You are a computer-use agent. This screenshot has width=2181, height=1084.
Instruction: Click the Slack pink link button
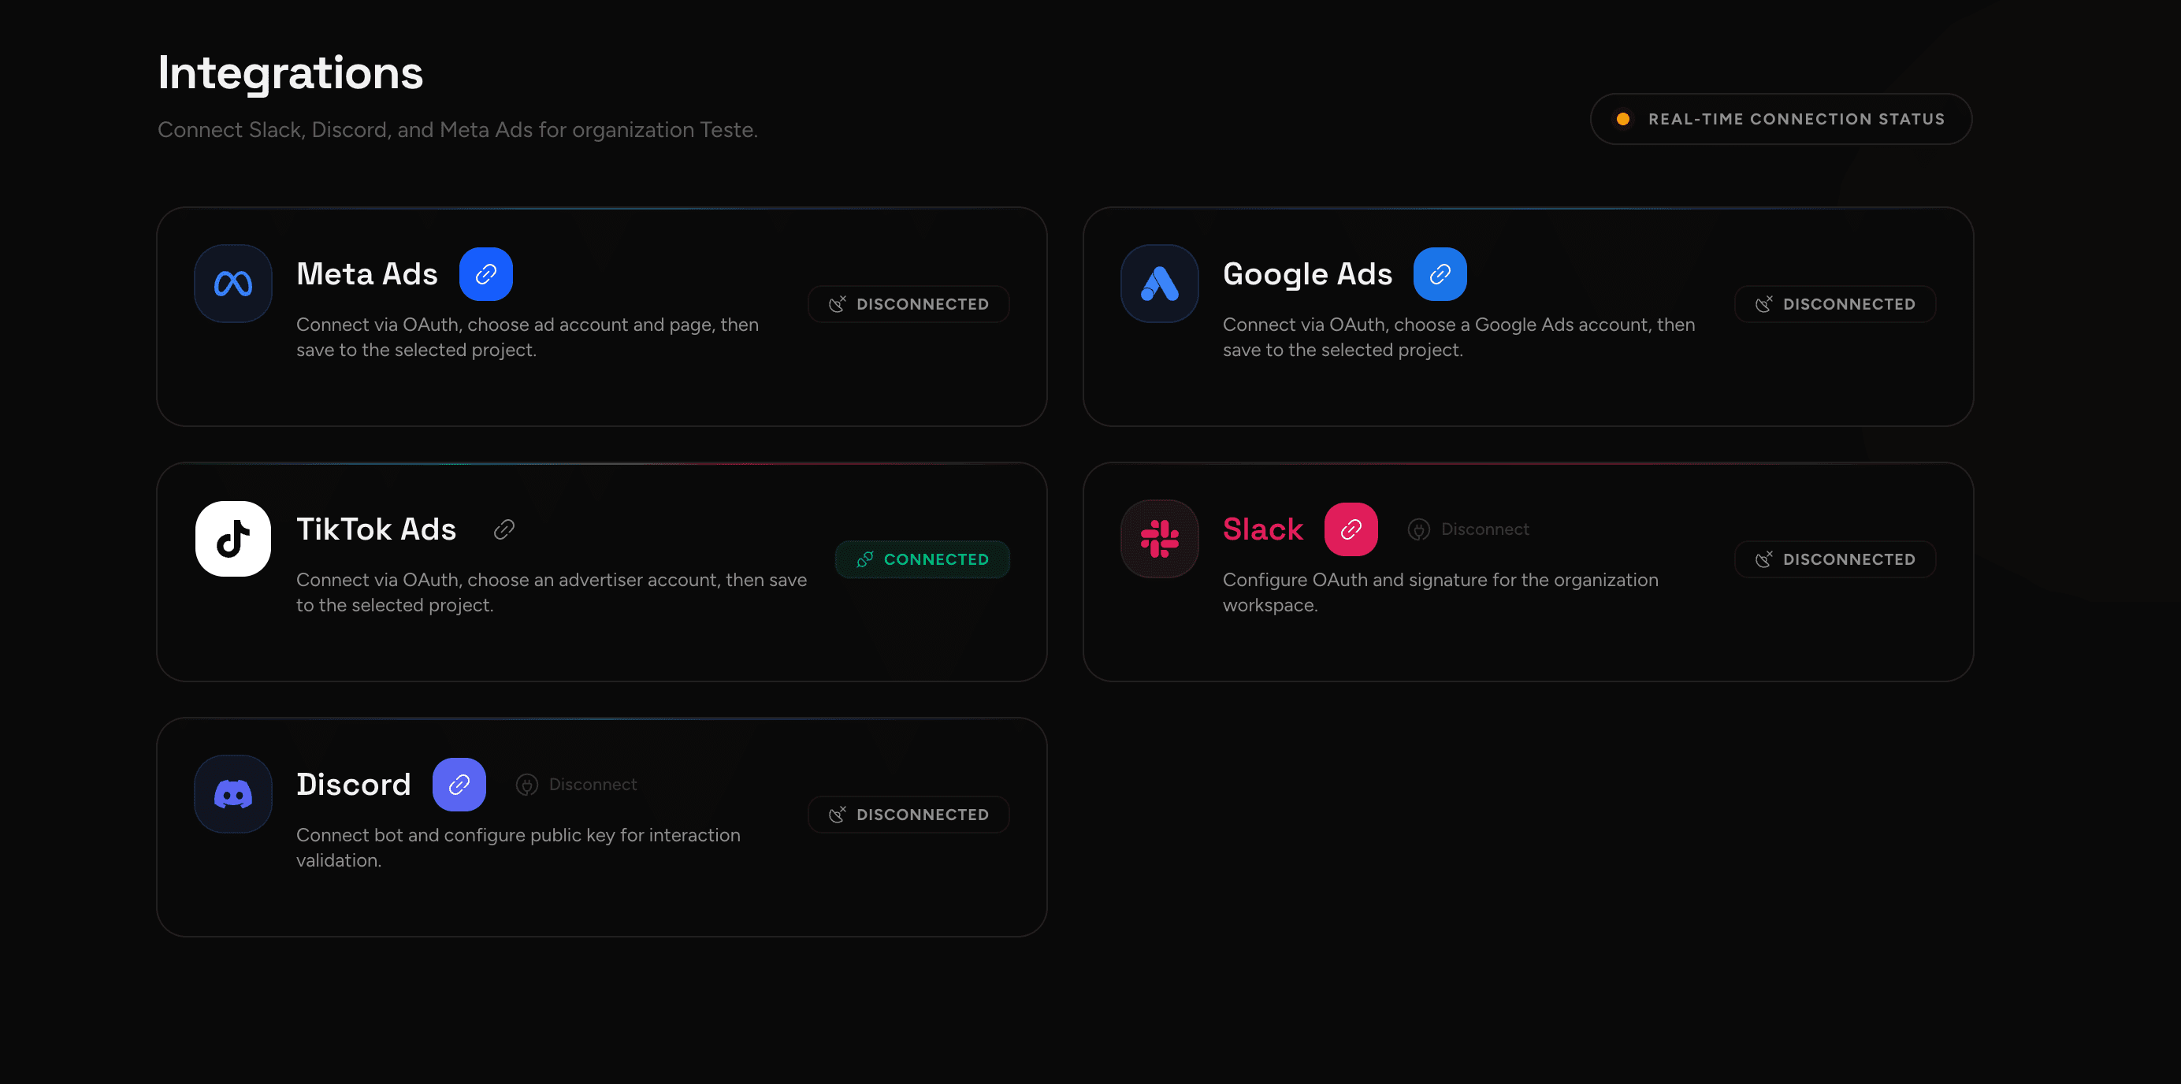click(1351, 529)
